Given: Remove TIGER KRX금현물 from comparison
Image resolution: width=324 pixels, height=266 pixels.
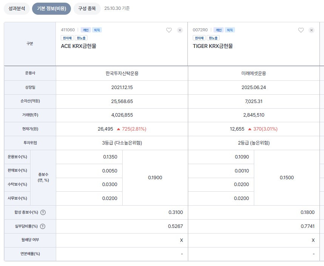Looking at the screenshot, I should click(x=312, y=30).
